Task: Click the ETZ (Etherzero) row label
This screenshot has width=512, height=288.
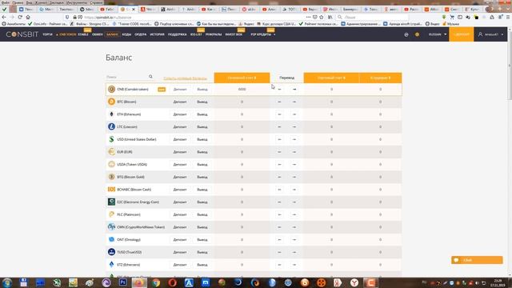Action: click(128, 265)
